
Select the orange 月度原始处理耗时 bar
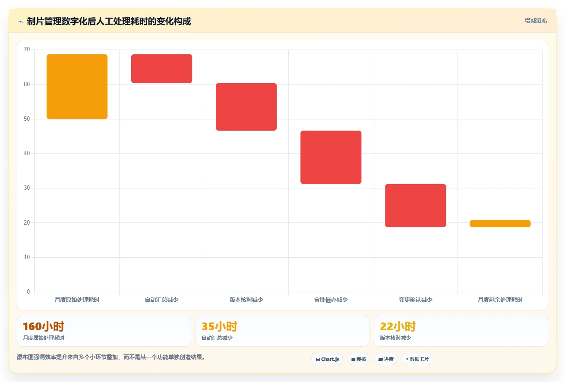tap(77, 87)
